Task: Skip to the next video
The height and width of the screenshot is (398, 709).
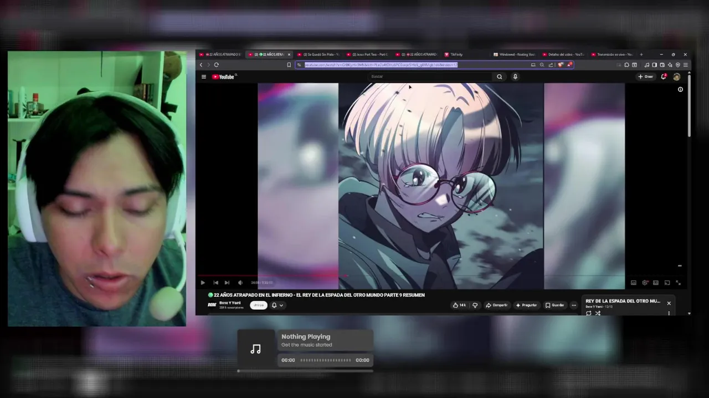Action: [227, 282]
